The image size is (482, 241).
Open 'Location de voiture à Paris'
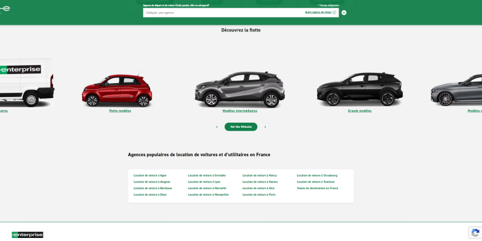(x=259, y=195)
